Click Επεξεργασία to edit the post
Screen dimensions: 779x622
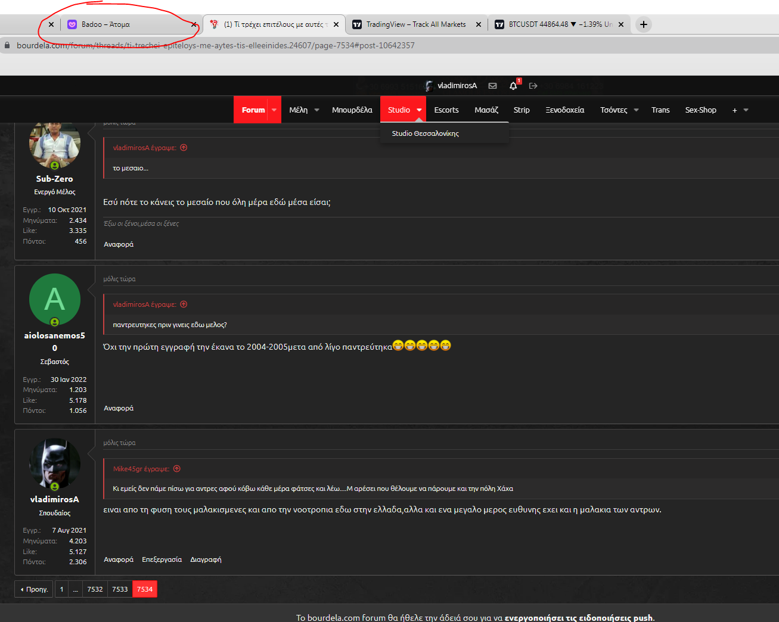point(162,559)
